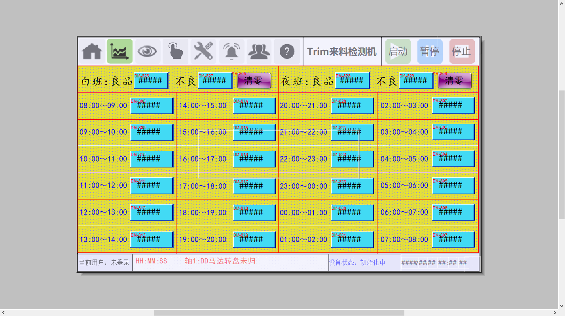Select day shift 良品 value field
The height and width of the screenshot is (316, 565).
click(151, 81)
